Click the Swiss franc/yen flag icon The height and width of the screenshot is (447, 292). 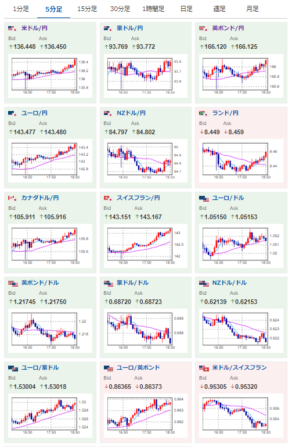tap(108, 198)
